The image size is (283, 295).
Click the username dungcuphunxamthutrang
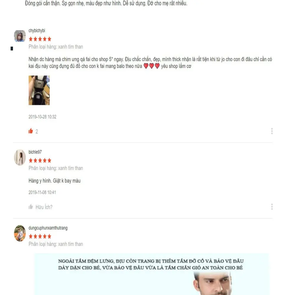(x=48, y=228)
